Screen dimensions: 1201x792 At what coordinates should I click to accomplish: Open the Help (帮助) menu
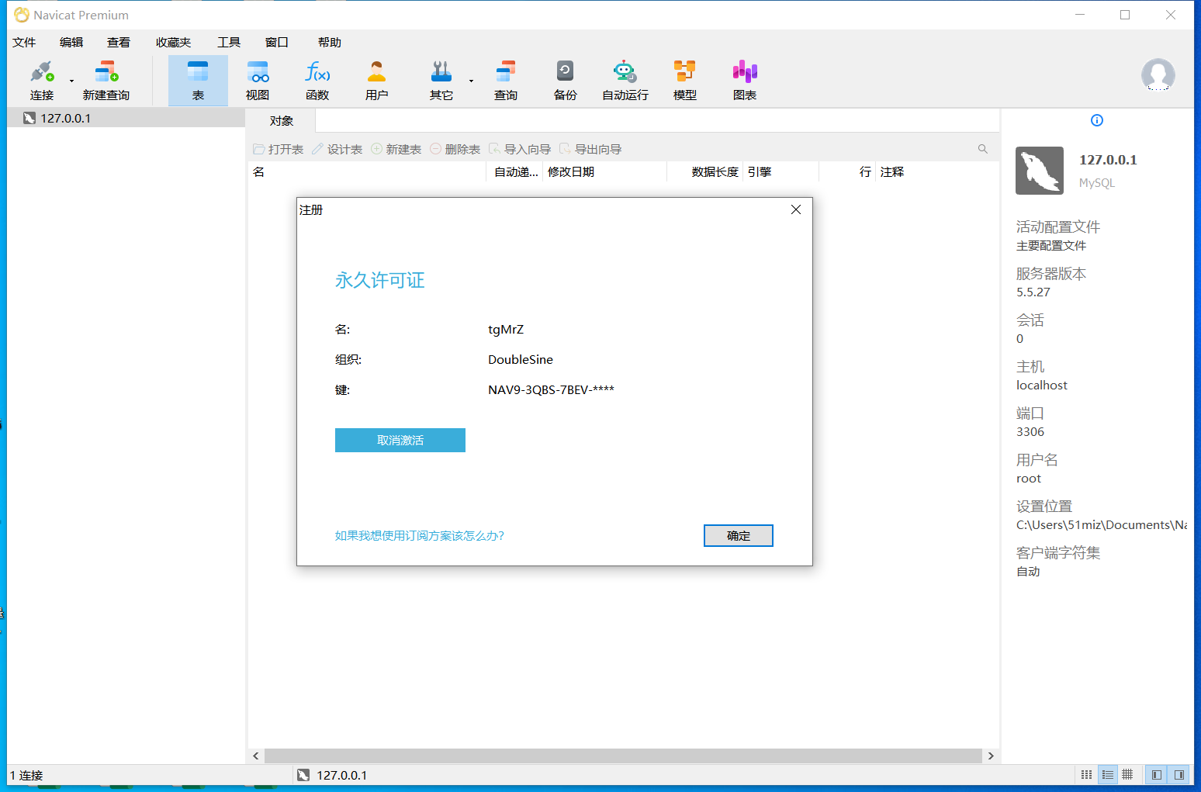point(330,43)
